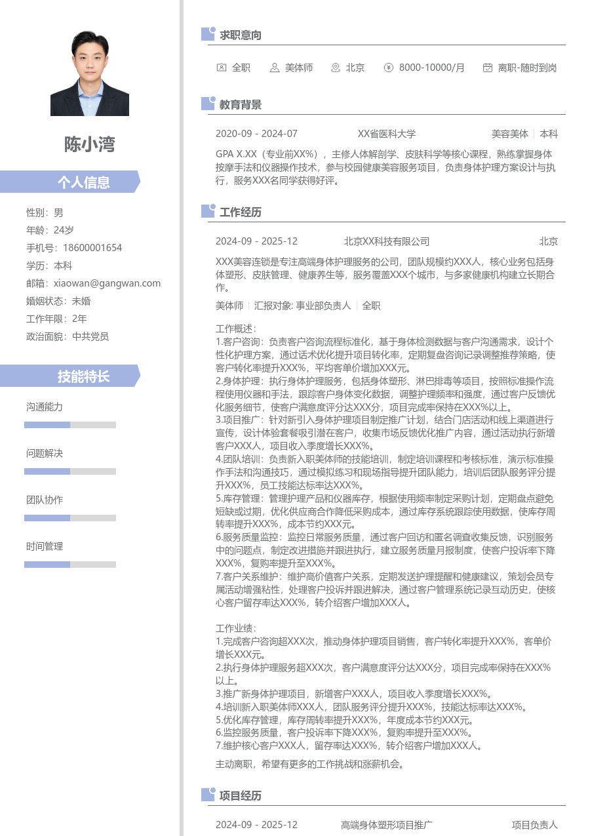Click the salary icon before 8000-10000/月
The width and height of the screenshot is (590, 836).
point(388,68)
